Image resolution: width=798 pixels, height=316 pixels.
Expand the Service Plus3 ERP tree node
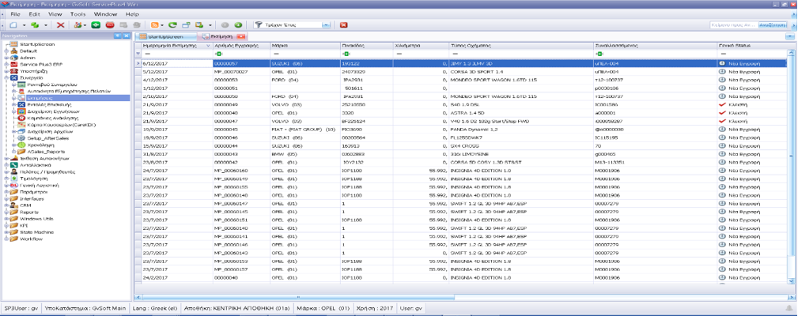5,64
